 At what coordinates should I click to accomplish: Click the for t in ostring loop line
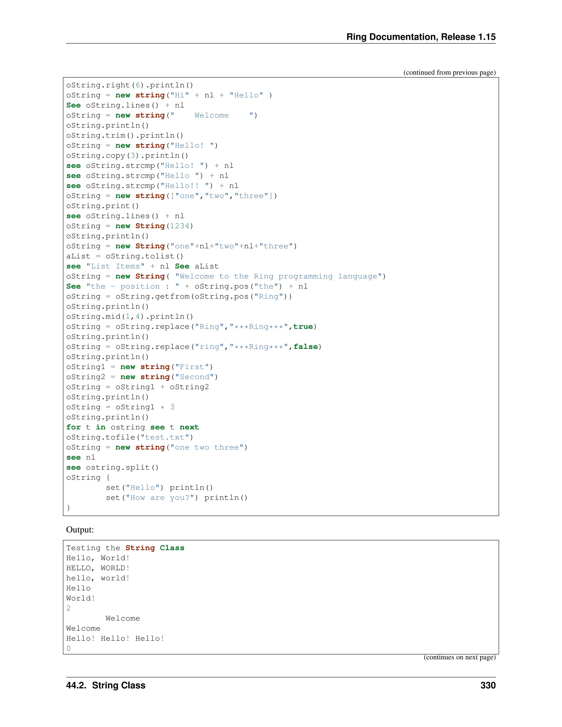coord(132,427)
